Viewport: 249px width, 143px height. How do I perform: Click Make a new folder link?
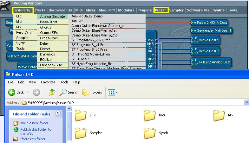tap(34, 123)
